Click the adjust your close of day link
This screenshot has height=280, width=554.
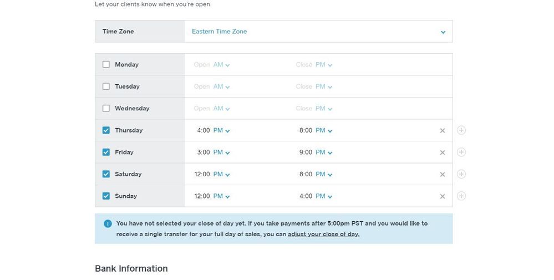pos(323,234)
